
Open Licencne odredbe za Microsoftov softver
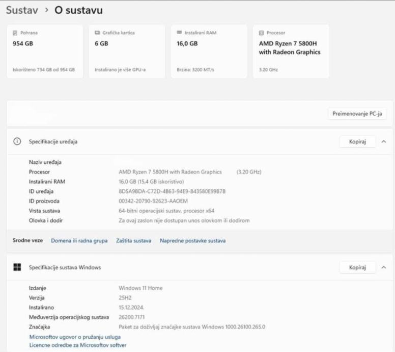click(x=77, y=345)
